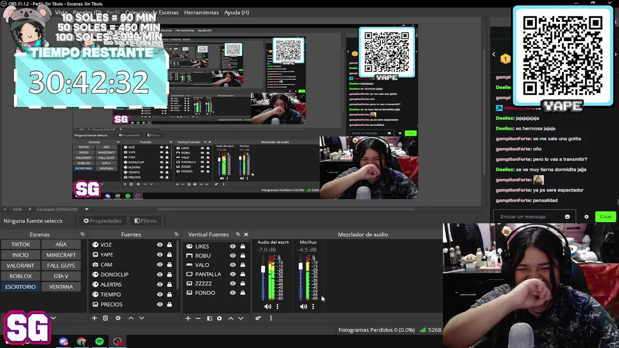Hide the LIKES vertical source eye icon
The image size is (619, 348).
click(x=233, y=246)
